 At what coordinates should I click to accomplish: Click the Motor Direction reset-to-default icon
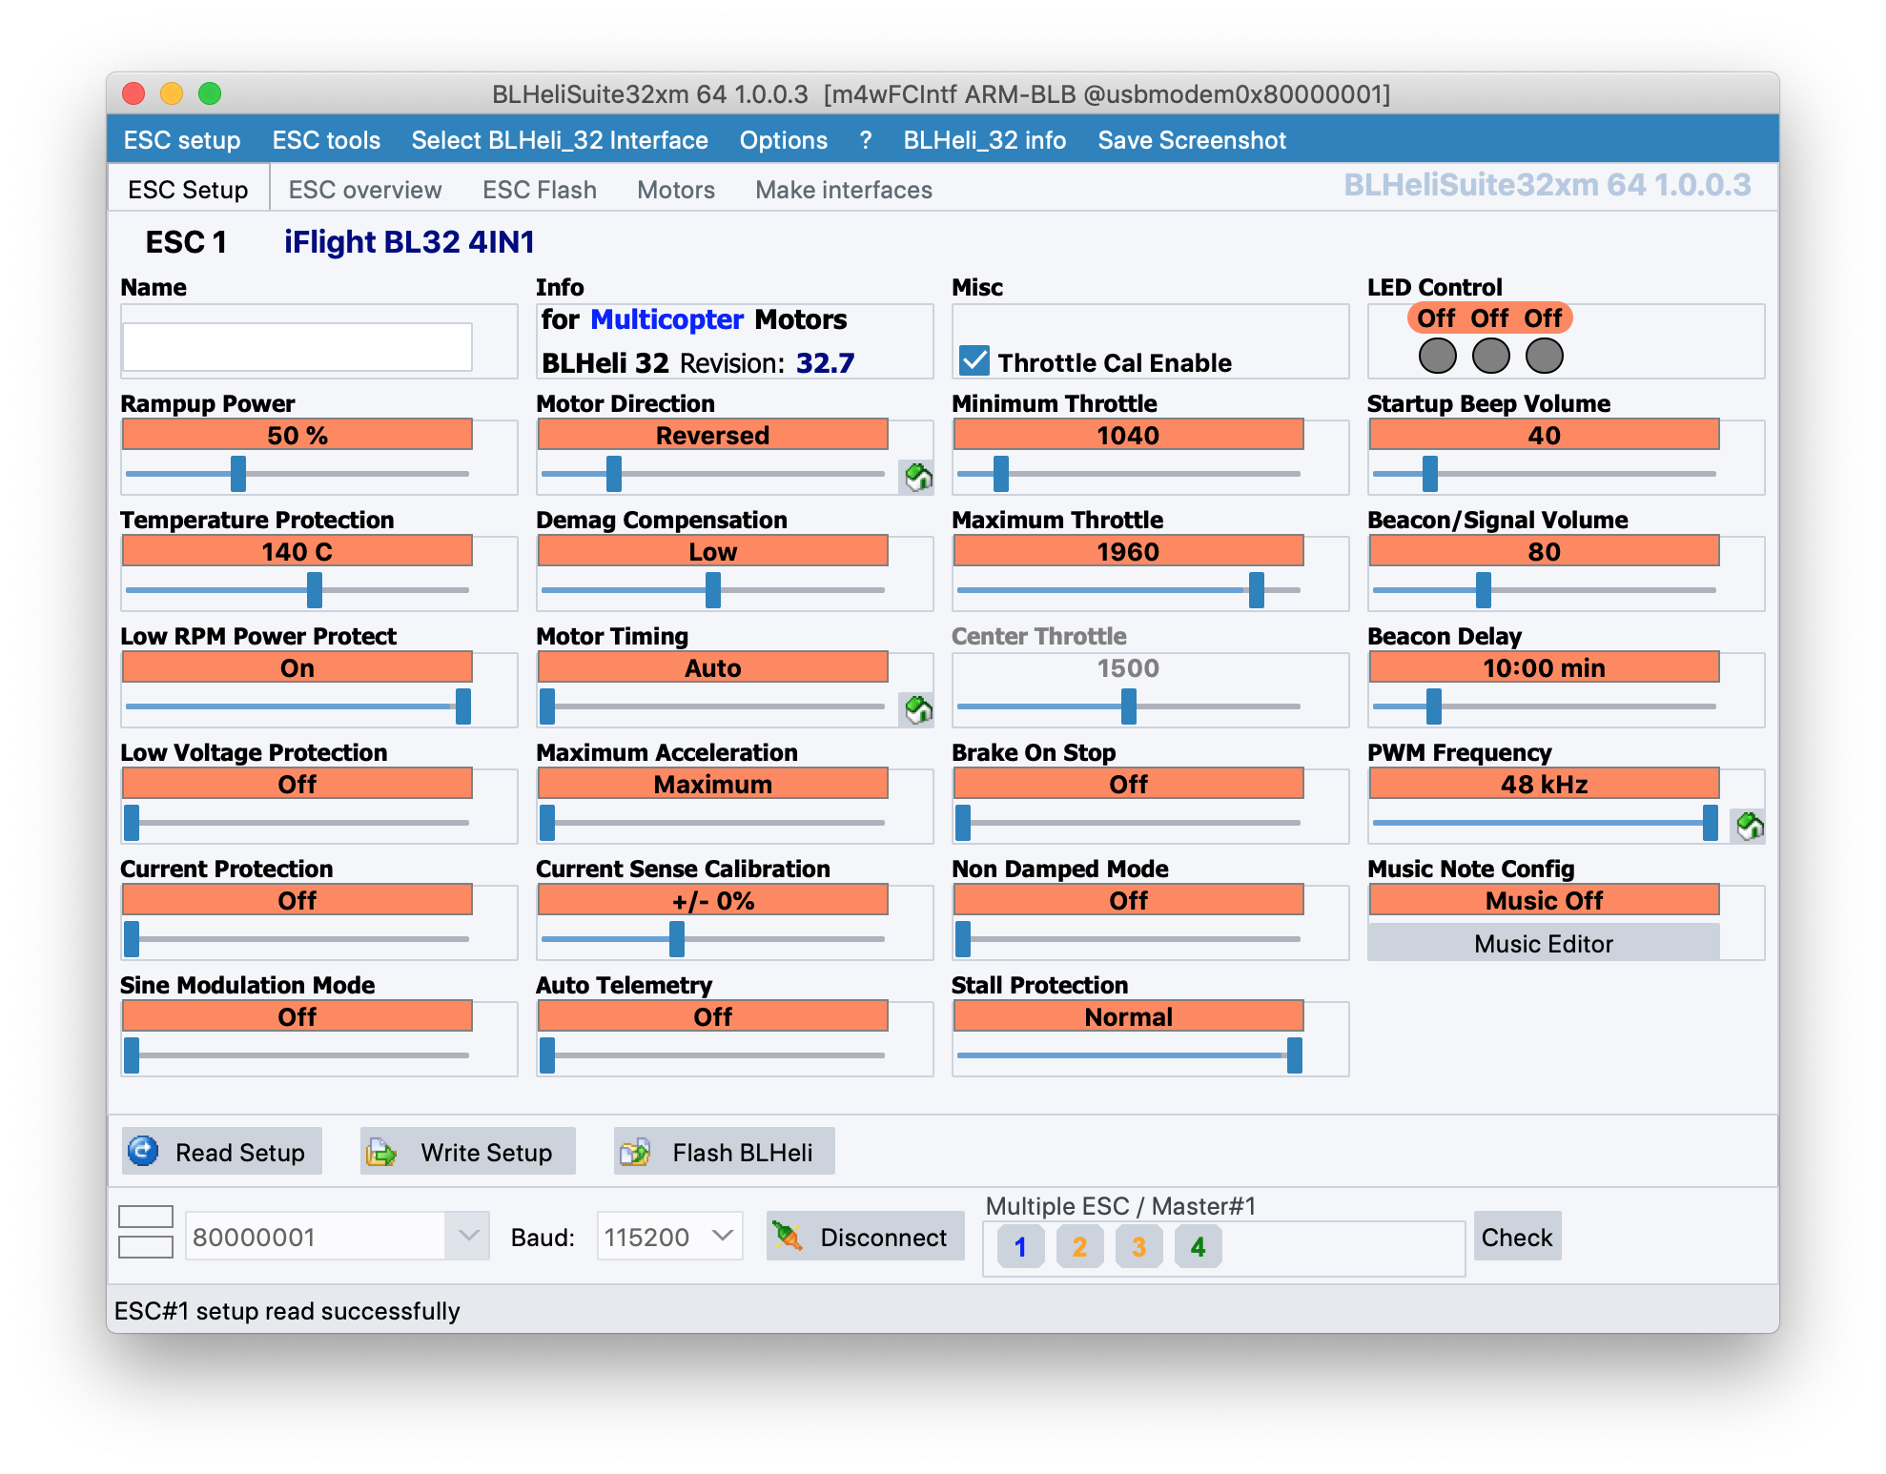pos(917,477)
